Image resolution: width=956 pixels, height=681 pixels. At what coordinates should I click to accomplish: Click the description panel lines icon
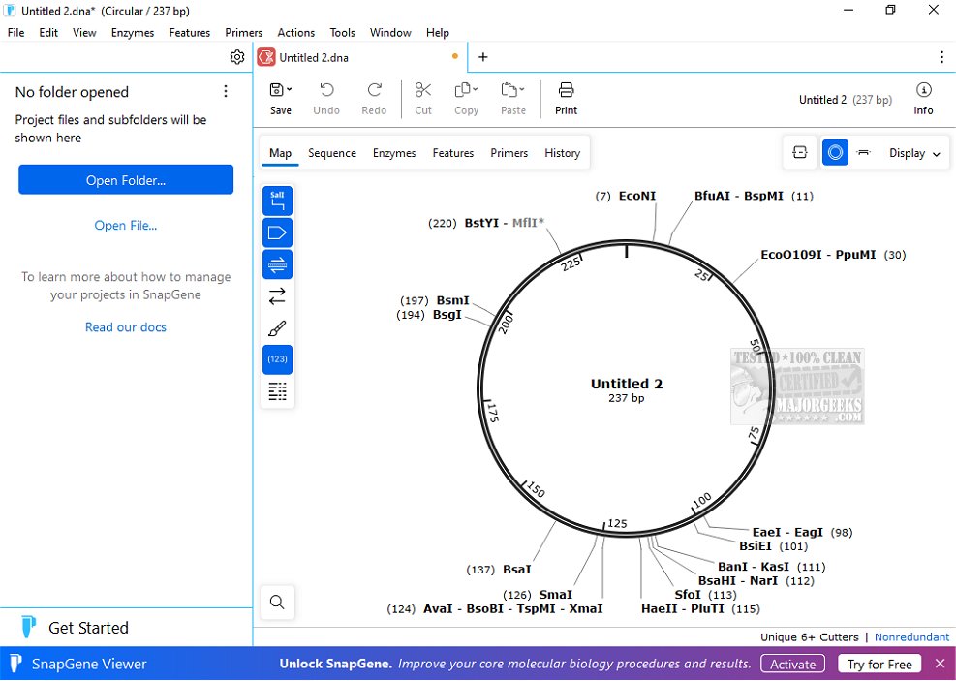click(277, 391)
